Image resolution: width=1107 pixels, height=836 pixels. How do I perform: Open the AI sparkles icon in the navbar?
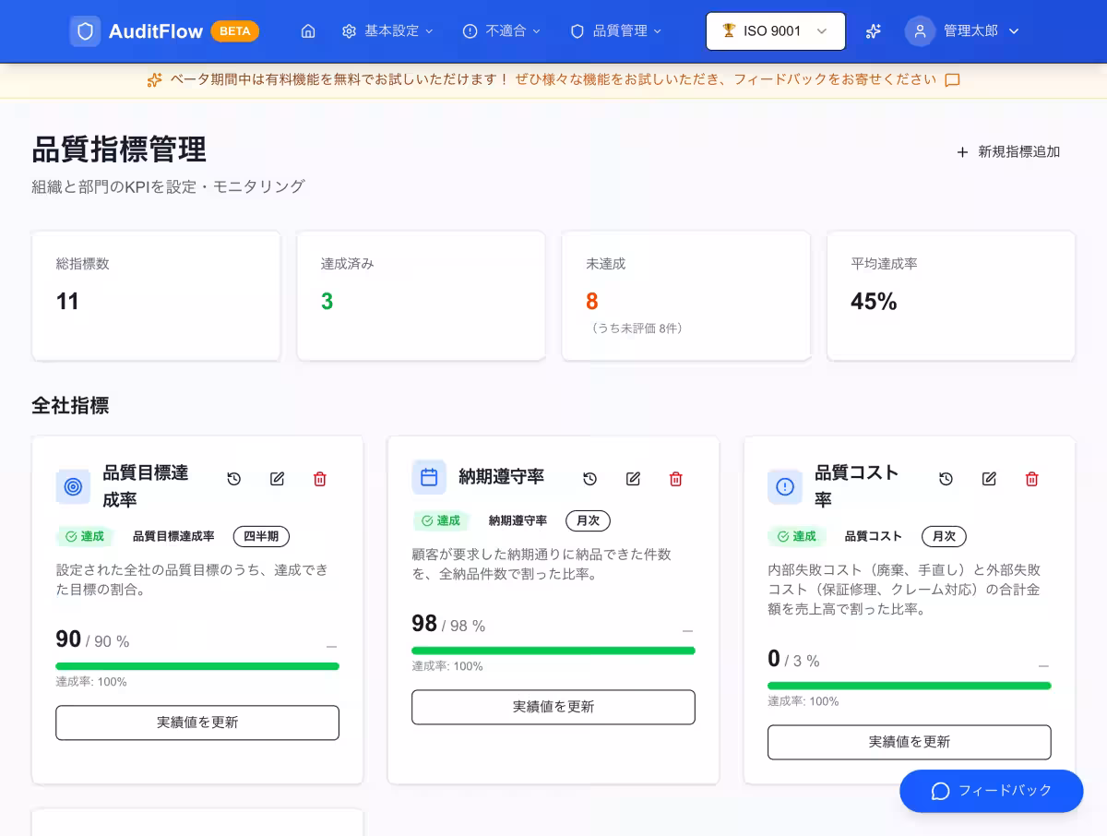[x=873, y=30]
